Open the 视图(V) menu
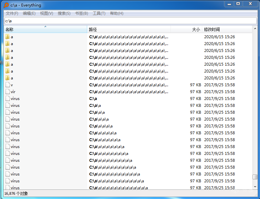This screenshot has width=260, height=199. coord(47,13)
